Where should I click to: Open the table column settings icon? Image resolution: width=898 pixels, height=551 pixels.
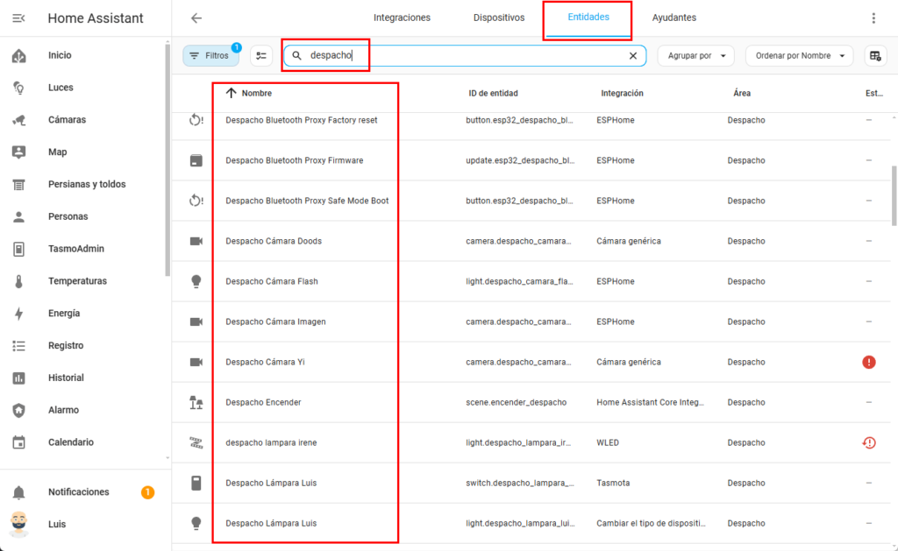click(874, 56)
